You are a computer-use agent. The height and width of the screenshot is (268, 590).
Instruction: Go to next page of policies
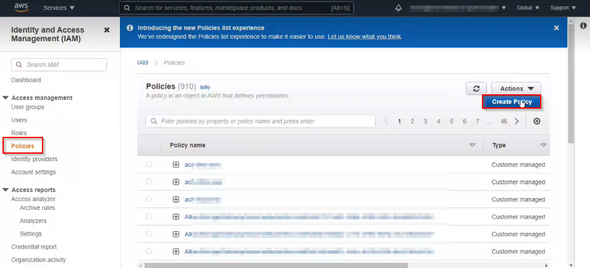517,121
